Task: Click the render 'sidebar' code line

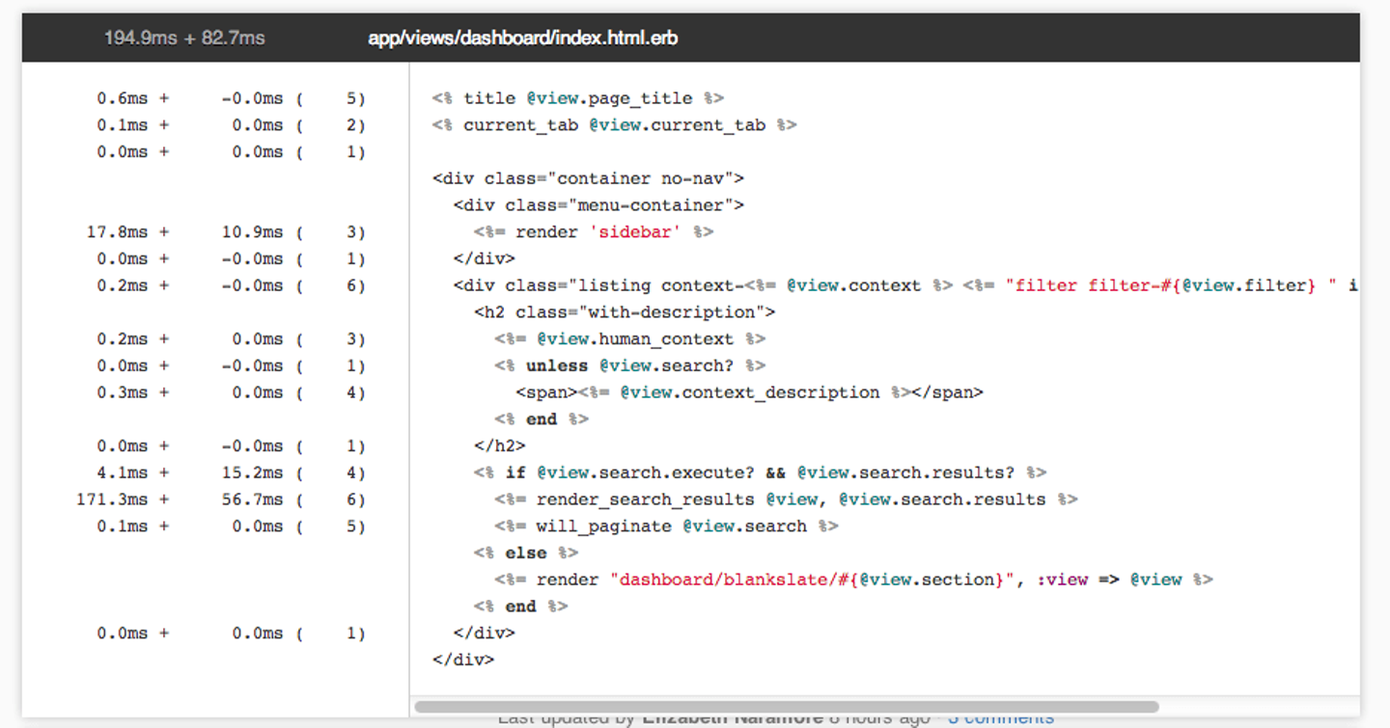Action: pos(593,231)
